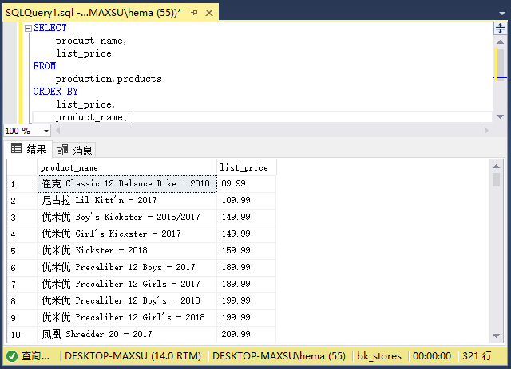Switch to the 结果 tab

click(x=28, y=149)
